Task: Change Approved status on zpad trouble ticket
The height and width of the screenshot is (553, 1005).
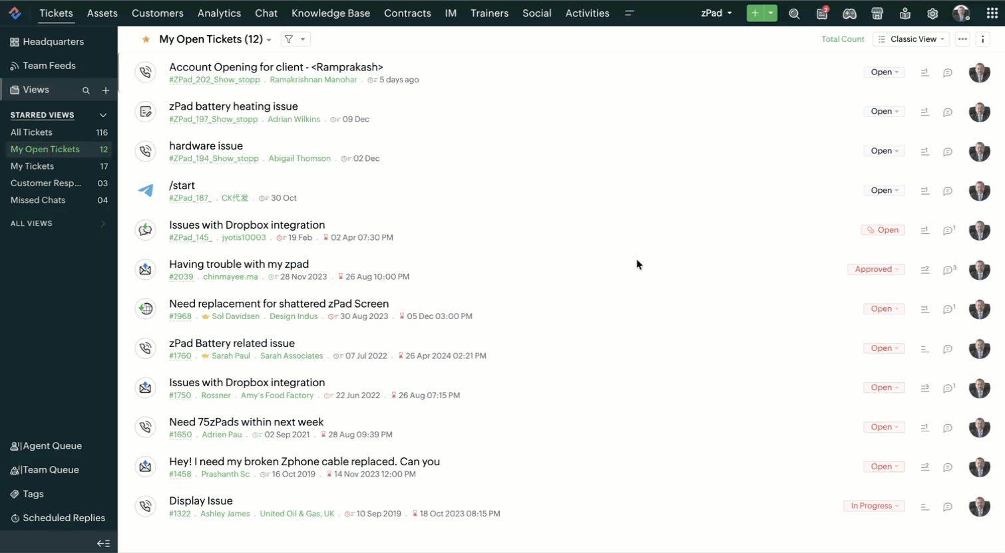Action: [876, 269]
